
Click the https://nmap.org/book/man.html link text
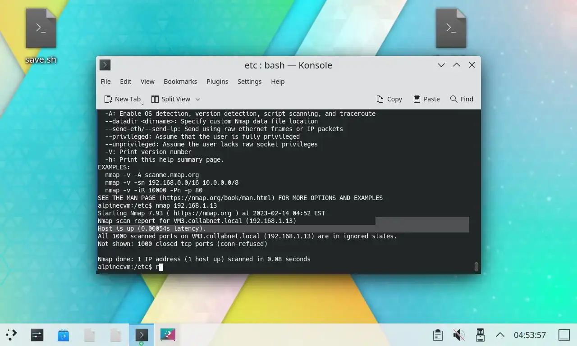(217, 198)
